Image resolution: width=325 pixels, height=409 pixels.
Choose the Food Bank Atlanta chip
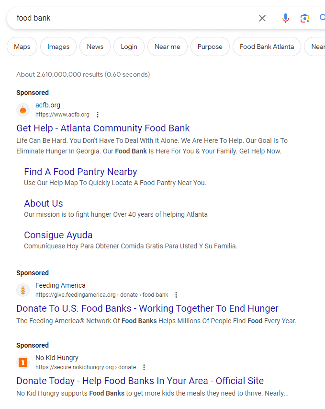click(267, 47)
